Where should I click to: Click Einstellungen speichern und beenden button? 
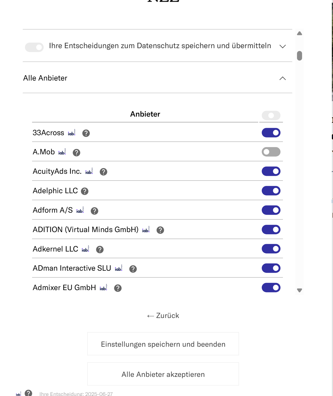pos(163,344)
